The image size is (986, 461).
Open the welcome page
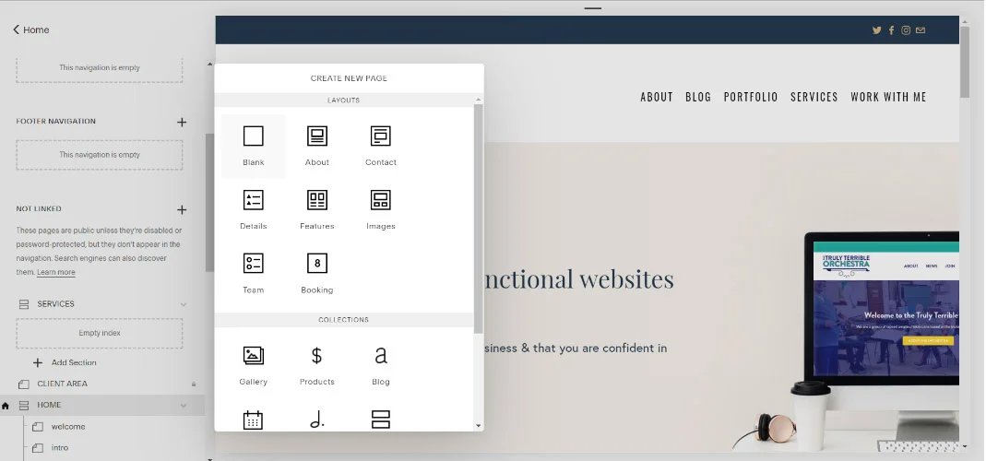(x=68, y=426)
